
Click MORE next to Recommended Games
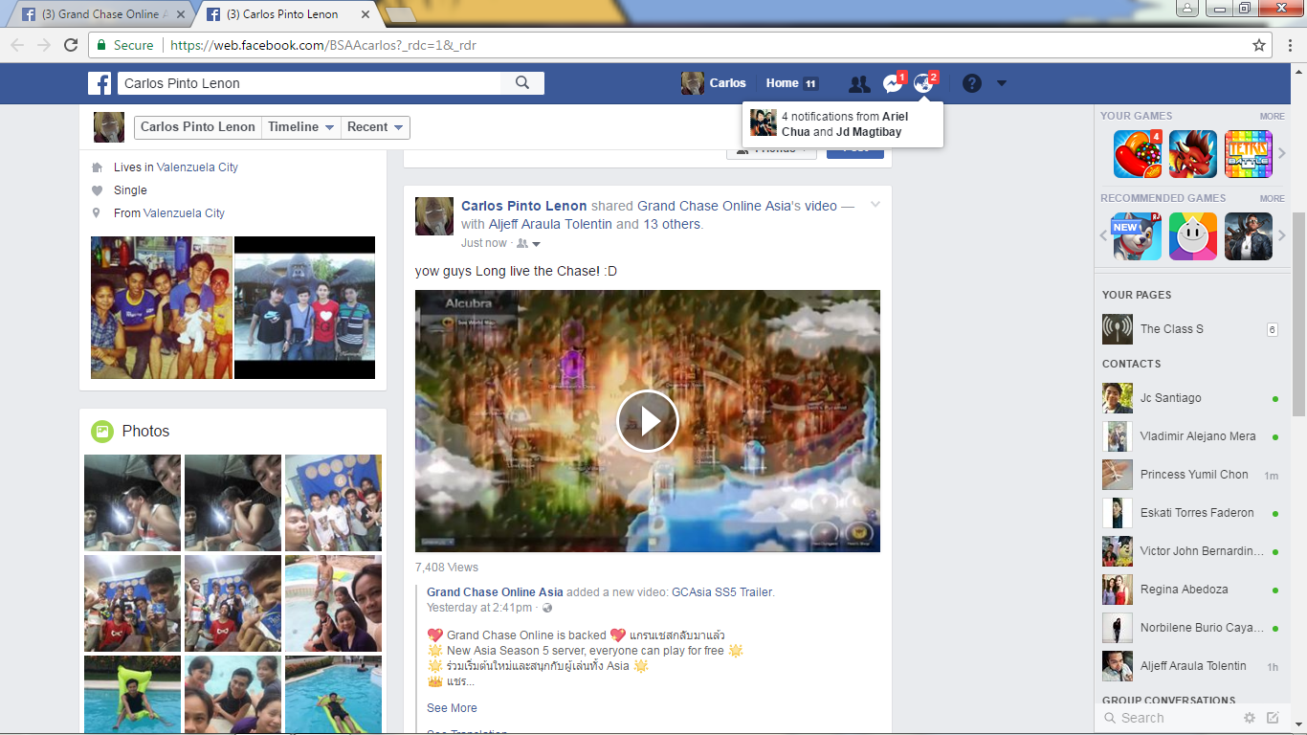tap(1272, 199)
